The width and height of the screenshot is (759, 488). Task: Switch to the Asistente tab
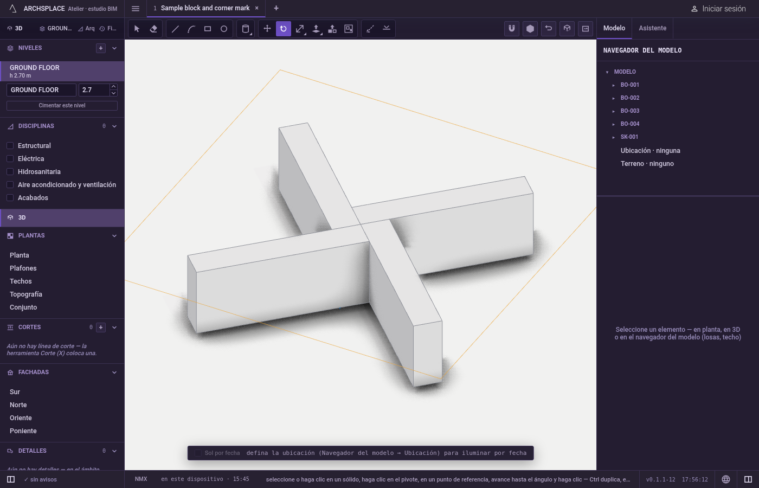[652, 28]
